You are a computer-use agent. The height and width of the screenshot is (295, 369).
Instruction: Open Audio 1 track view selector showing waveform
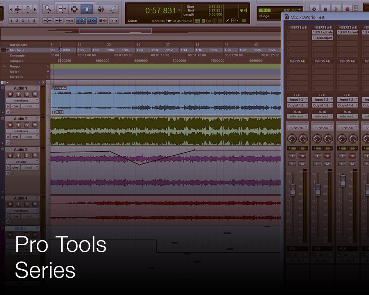[x=23, y=100]
